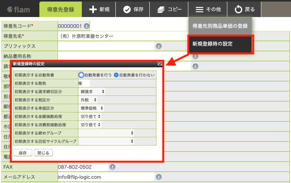This screenshot has height=183, width=291.
Task: Select 自動発番を行う radio button
Action: click(x=81, y=75)
